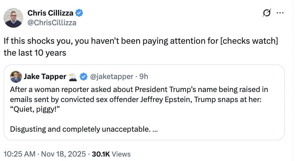Click Jake Tapper's verified checkmark badge
This screenshot has height=161, width=300.
[x=84, y=77]
